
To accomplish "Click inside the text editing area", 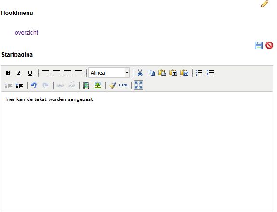I will (x=137, y=151).
